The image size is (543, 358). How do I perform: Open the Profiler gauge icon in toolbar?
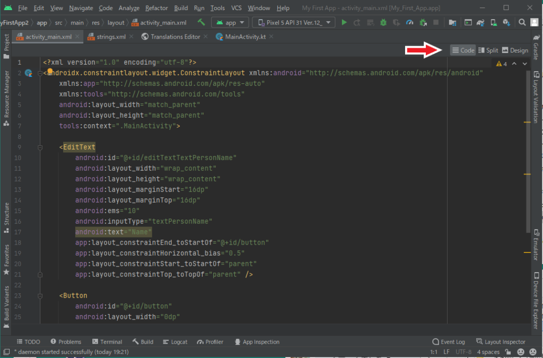pyautogui.click(x=409, y=22)
